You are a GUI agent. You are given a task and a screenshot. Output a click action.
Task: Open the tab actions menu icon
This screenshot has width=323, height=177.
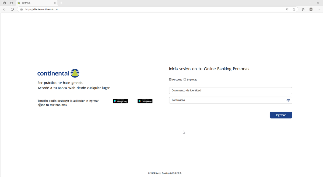click(12, 3)
